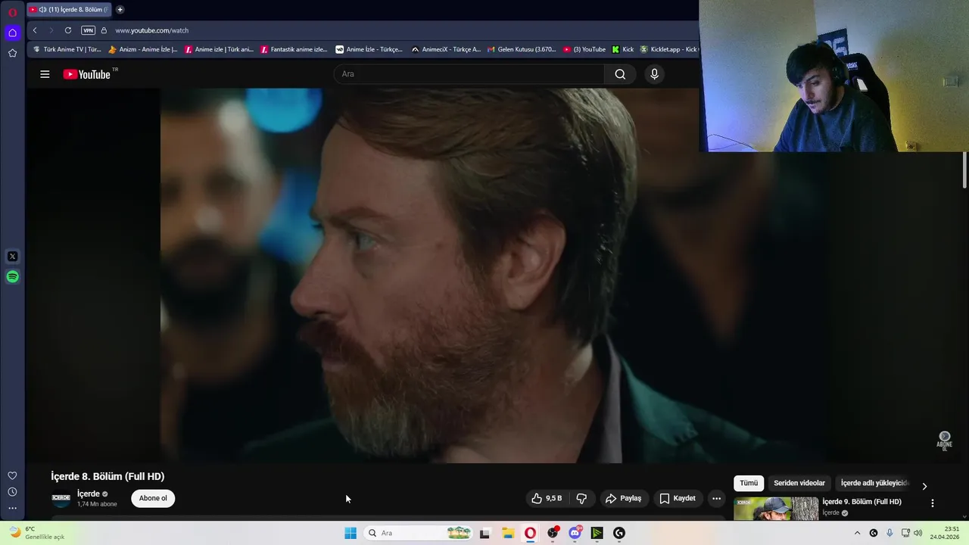Open Gelen Kutusu Gmail bookmark
Screen dimensions: 969x545
point(521,49)
